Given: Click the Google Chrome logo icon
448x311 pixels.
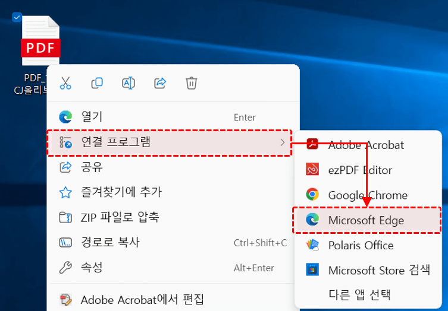Looking at the screenshot, I should (x=312, y=195).
